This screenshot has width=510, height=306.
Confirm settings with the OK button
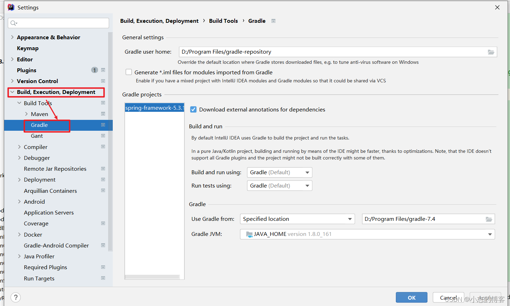[412, 298]
